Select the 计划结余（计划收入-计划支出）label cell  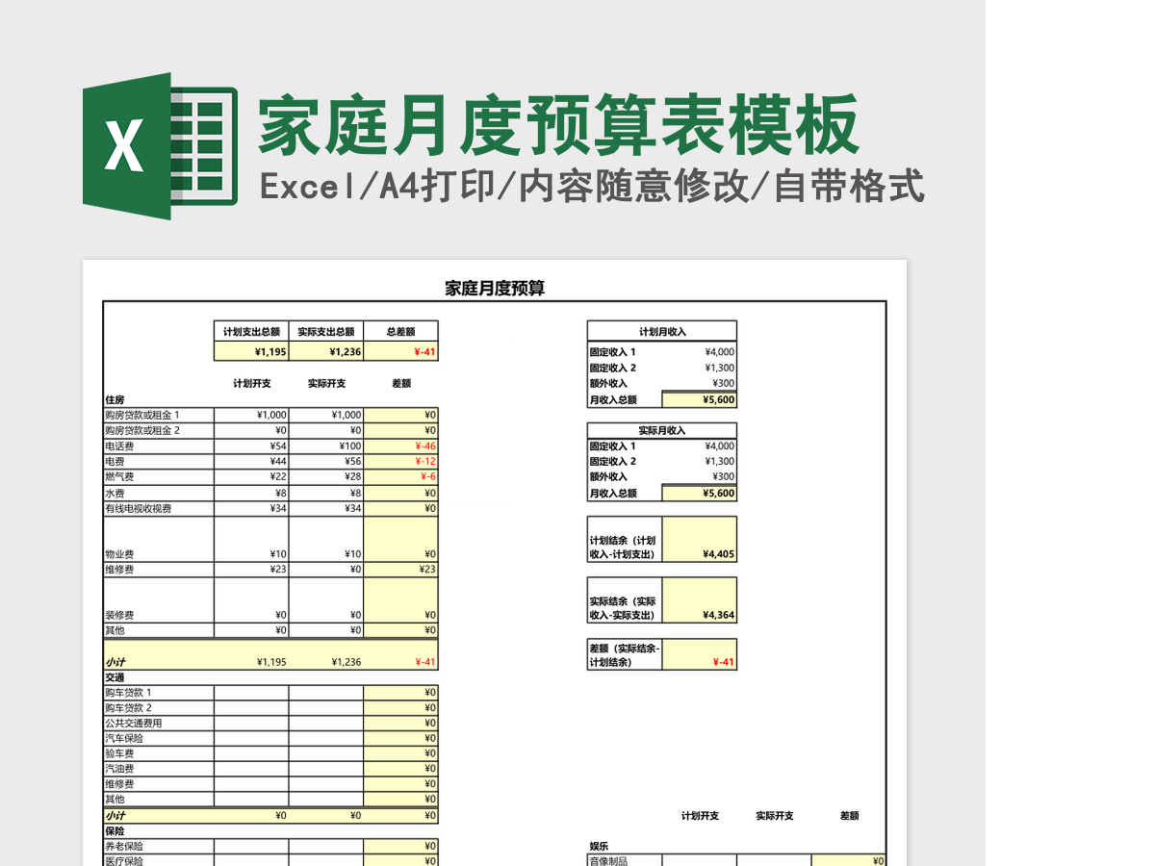click(x=626, y=539)
